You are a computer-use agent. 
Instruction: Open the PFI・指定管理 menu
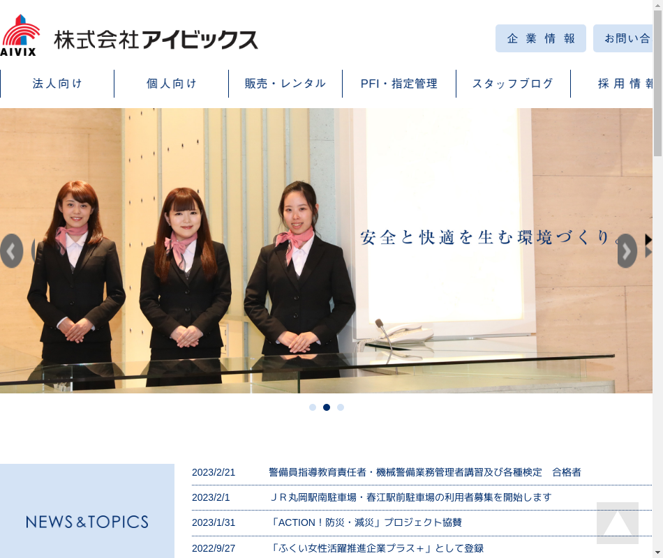(x=399, y=84)
